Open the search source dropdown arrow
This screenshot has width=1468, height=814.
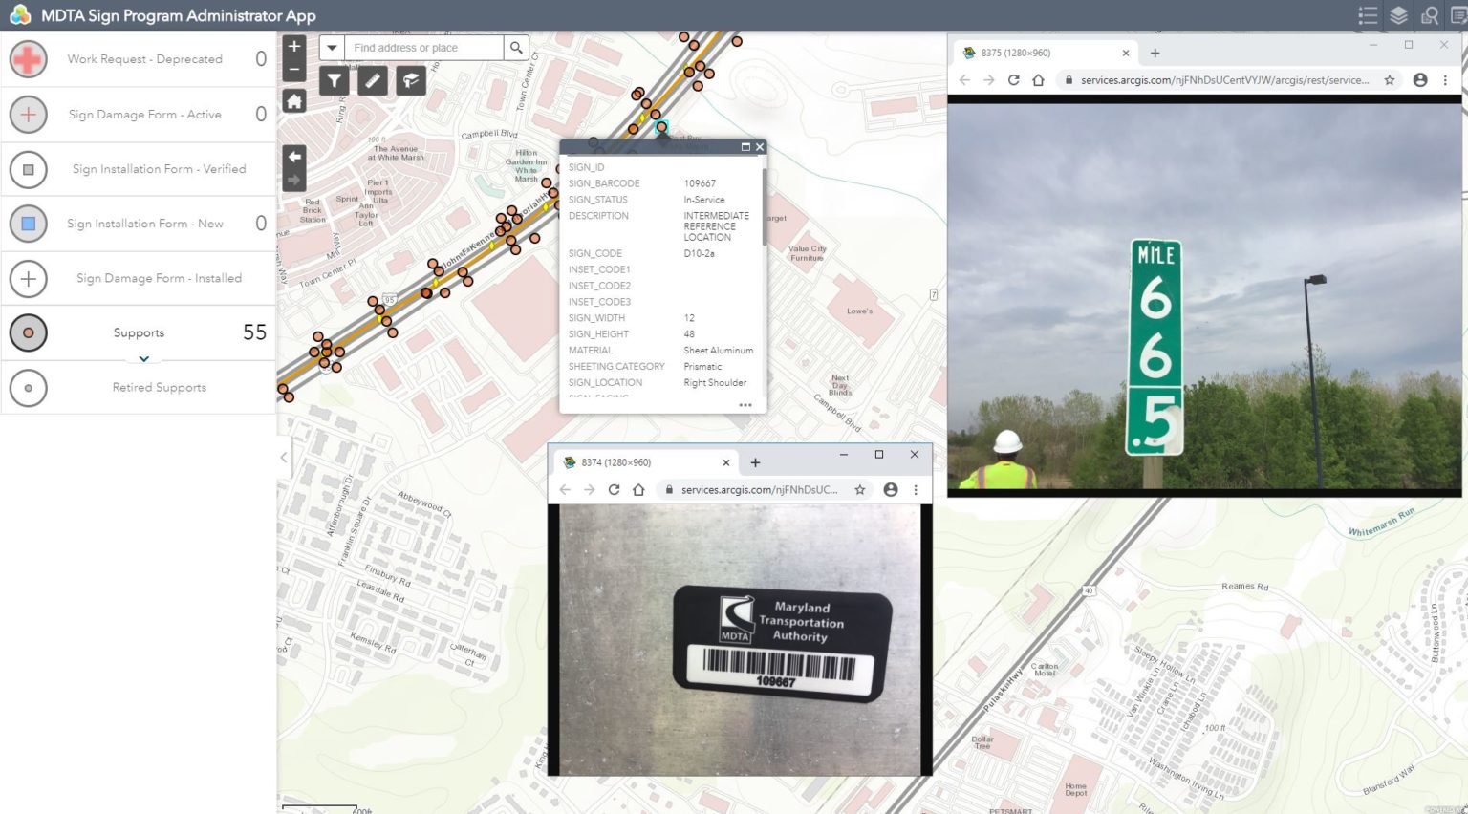point(332,47)
